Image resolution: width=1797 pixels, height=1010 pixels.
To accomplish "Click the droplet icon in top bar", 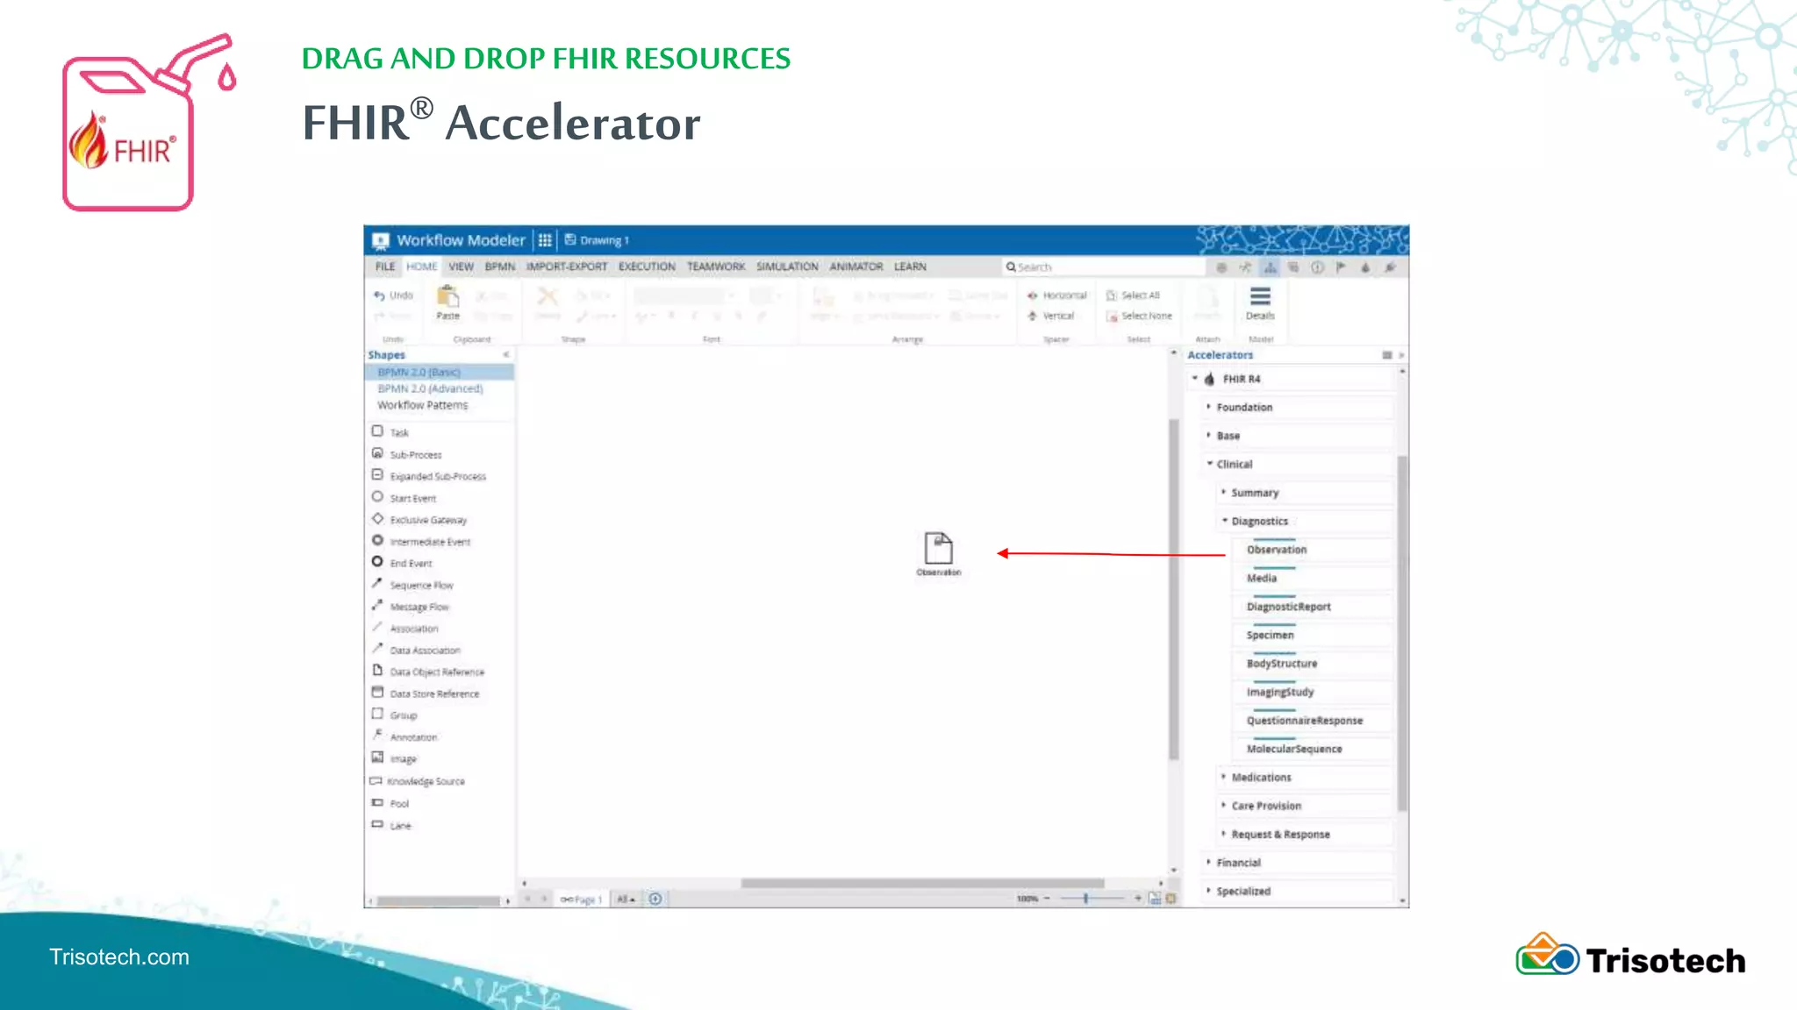I will [x=1365, y=267].
